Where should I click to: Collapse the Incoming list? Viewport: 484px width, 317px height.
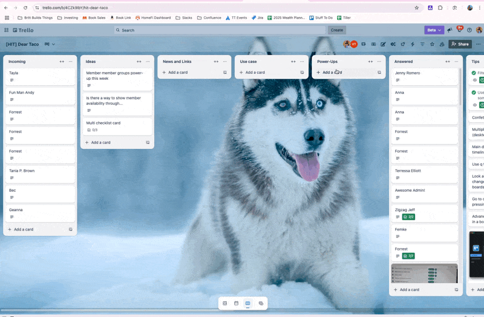[x=62, y=62]
